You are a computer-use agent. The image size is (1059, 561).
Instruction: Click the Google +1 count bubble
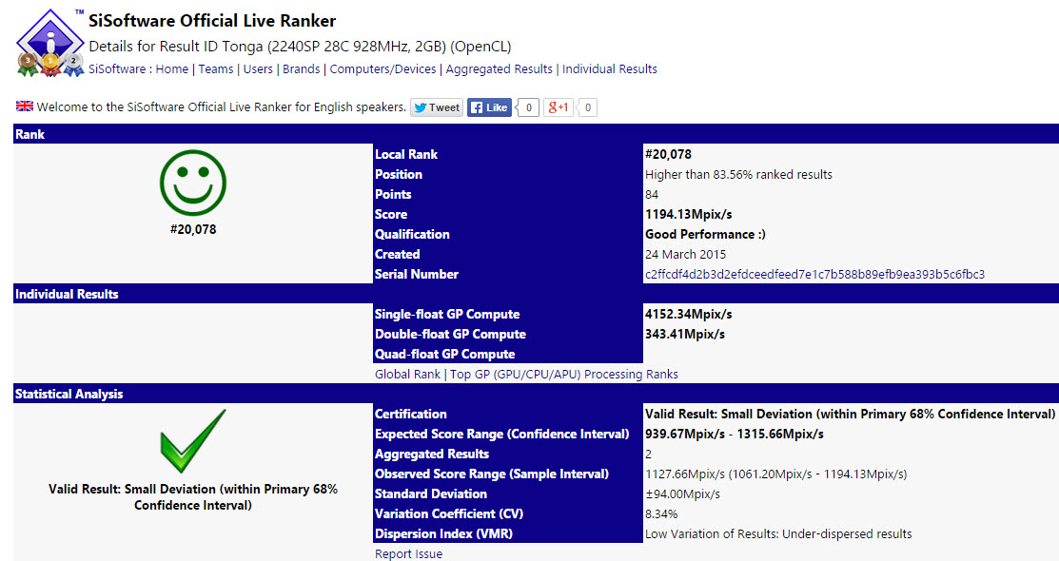(x=587, y=107)
